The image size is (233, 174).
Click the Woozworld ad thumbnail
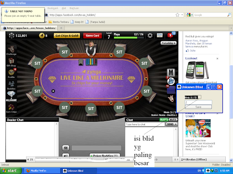pos(198,128)
